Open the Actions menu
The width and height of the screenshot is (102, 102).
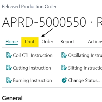[x=95, y=42]
